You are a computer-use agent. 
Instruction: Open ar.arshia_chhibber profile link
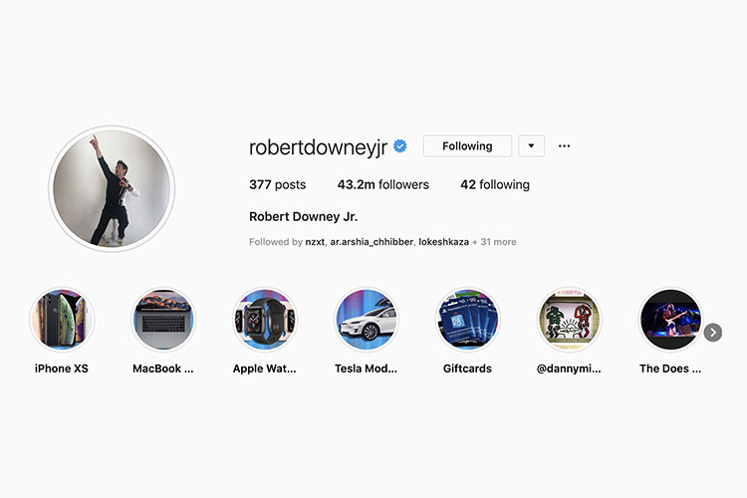(372, 242)
